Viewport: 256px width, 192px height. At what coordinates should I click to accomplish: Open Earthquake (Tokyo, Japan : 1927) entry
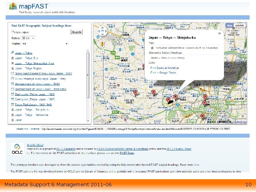[x=35, y=99]
